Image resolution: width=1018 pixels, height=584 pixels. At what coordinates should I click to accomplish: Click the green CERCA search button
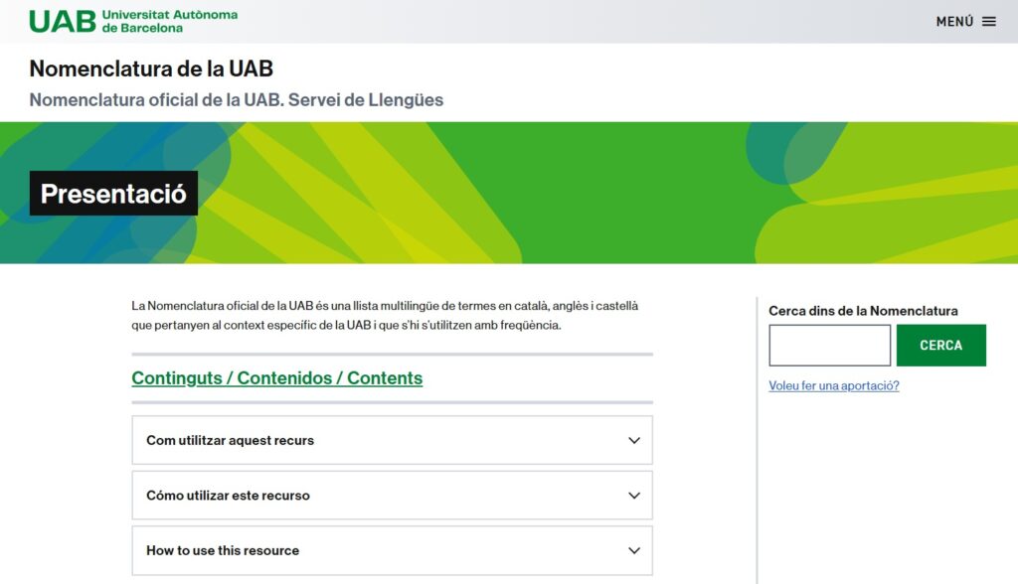[x=940, y=346]
